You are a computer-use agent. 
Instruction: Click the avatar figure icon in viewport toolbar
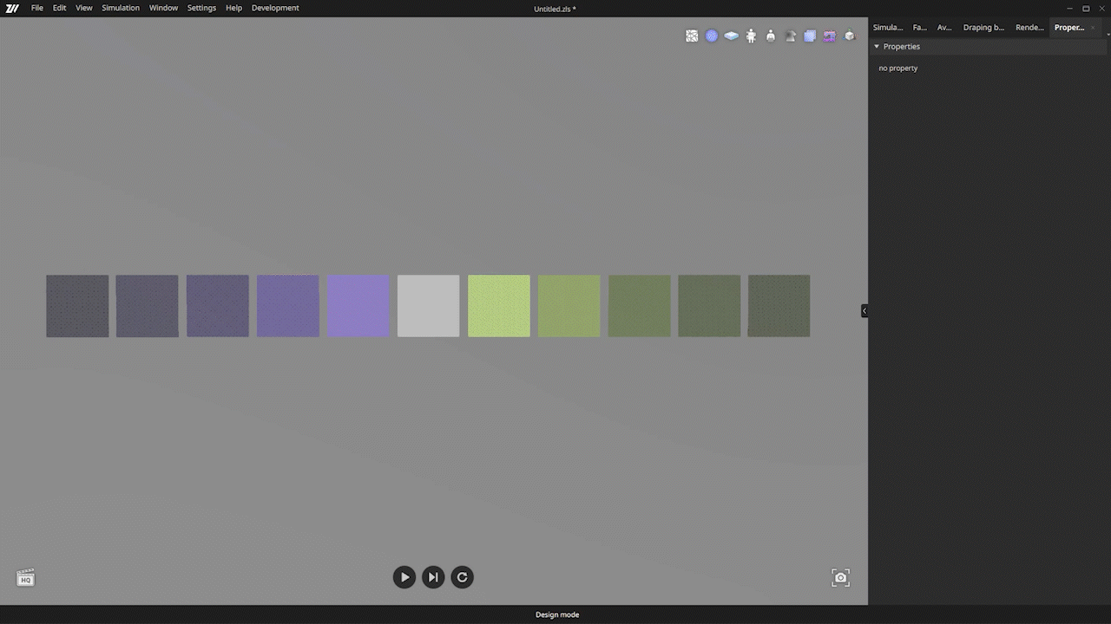(751, 36)
